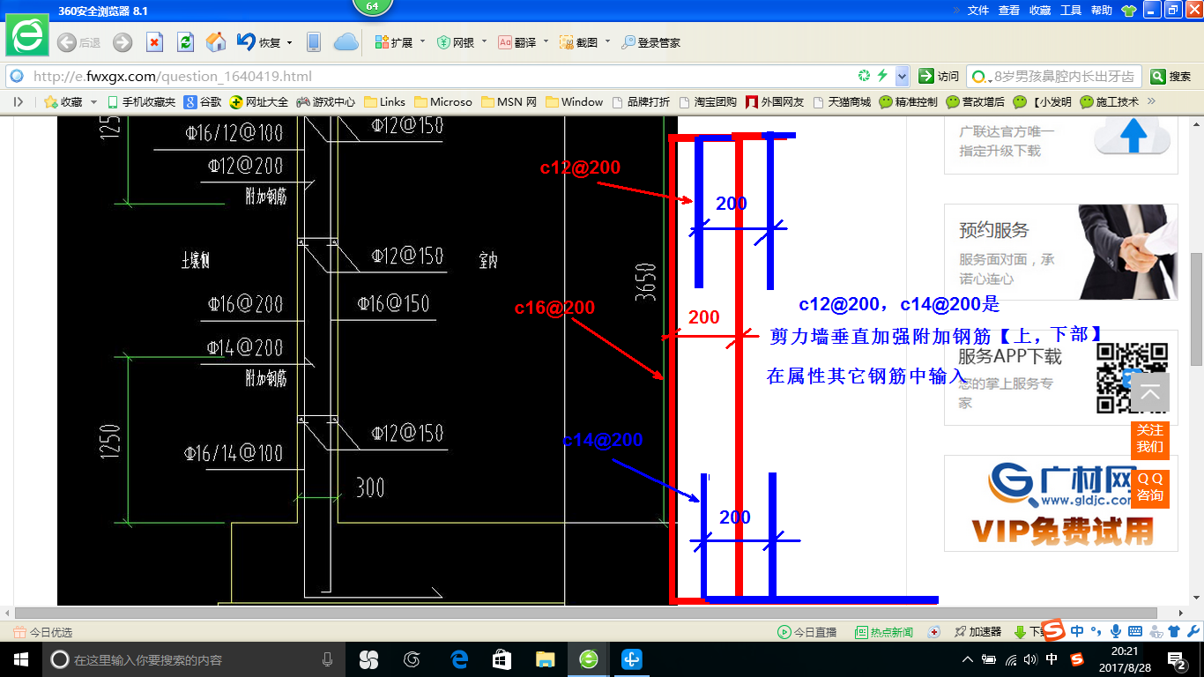Open the 预约服务 banner

click(x=1061, y=252)
